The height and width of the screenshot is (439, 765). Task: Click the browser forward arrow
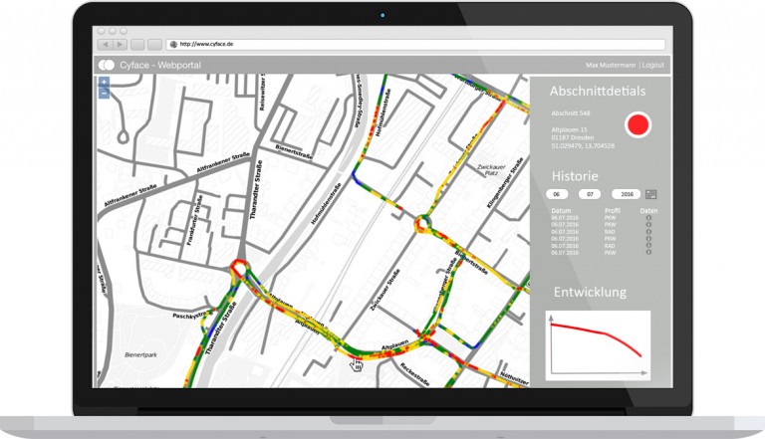[120, 45]
